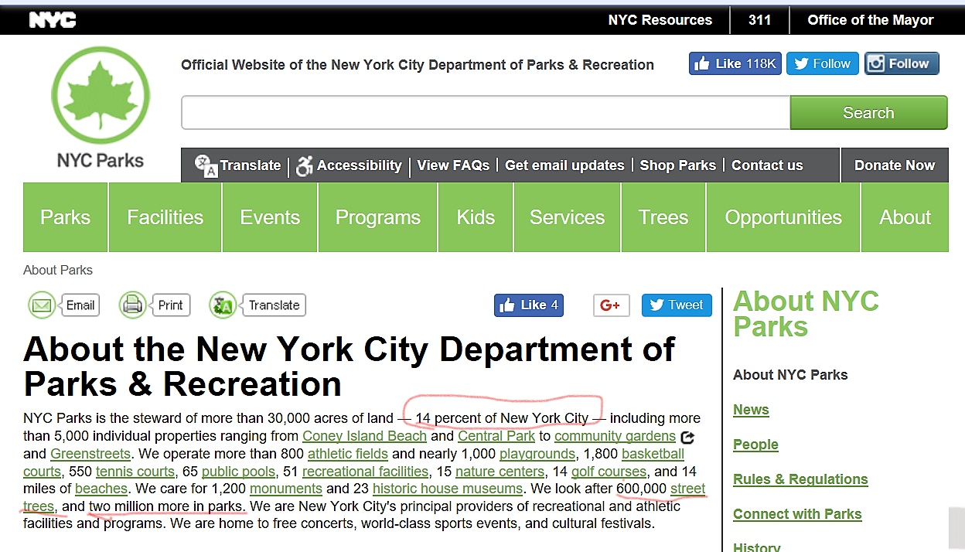Open the nature centers link

click(x=501, y=472)
